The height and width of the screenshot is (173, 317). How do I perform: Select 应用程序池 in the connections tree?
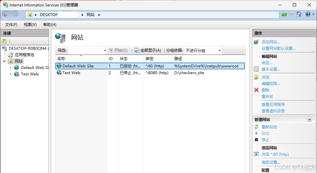coord(24,55)
